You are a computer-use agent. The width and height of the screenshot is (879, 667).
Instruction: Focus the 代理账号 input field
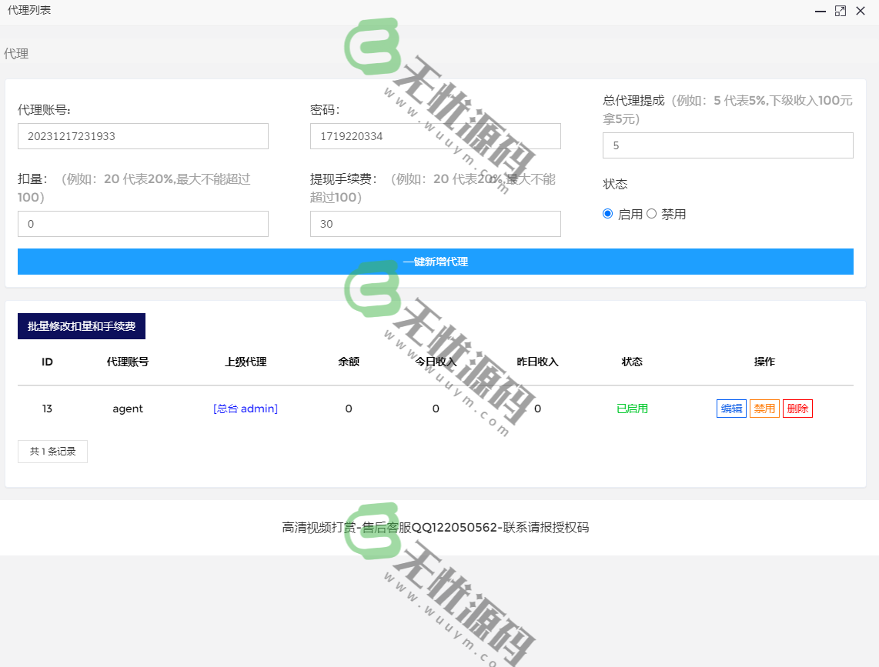point(142,136)
